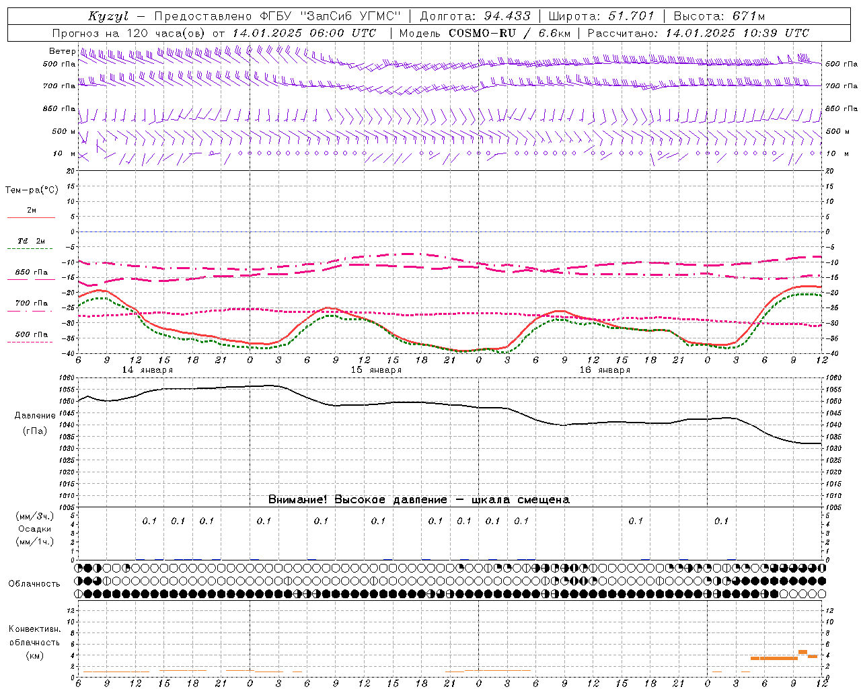Click the (мм/1ч.) precipitation unit label
This screenshot has height=689, width=861.
[x=35, y=542]
